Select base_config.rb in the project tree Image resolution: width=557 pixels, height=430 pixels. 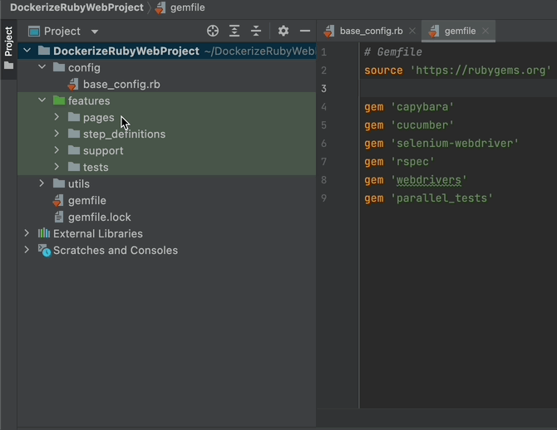pyautogui.click(x=121, y=85)
